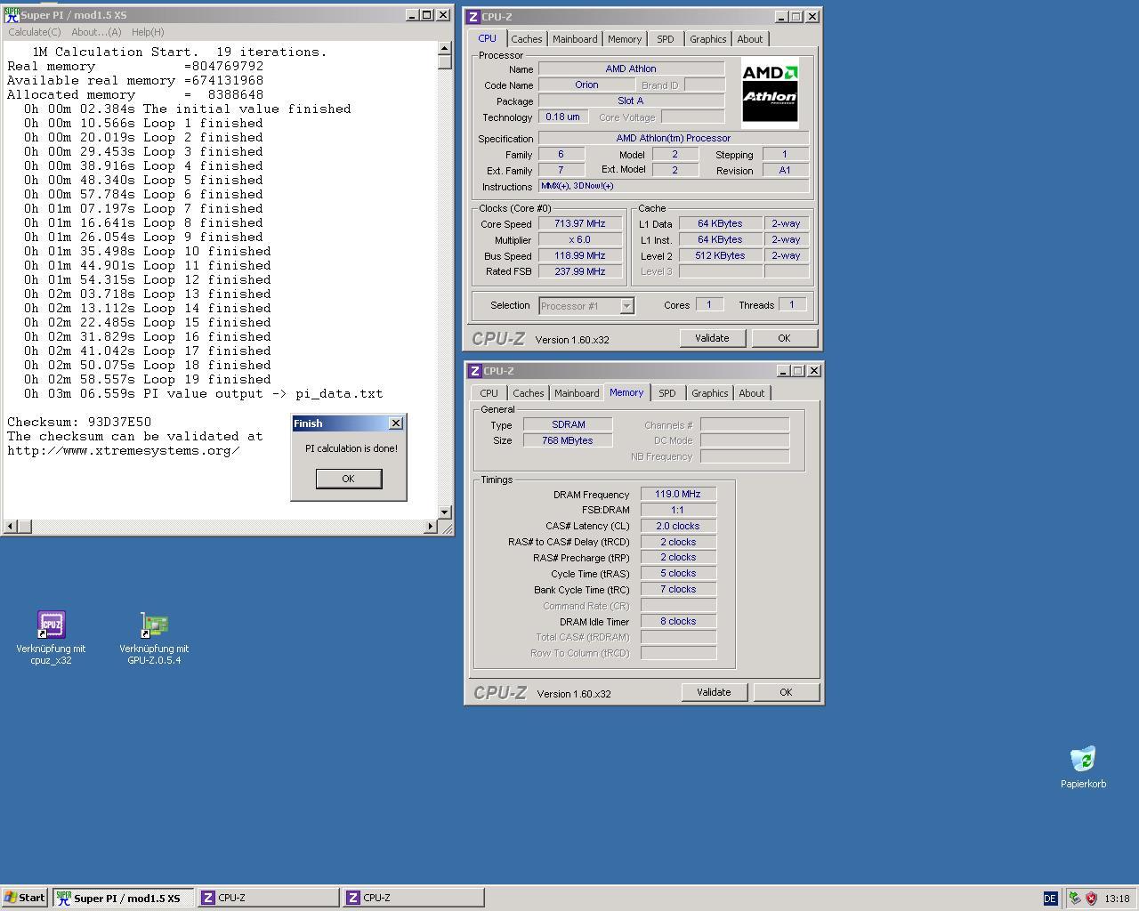Click the Instructions MMX(+), 3DNow!(+) field
Viewport: 1139px width, 911px height.
674,186
